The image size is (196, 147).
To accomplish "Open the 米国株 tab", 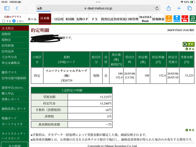I will [70, 19].
